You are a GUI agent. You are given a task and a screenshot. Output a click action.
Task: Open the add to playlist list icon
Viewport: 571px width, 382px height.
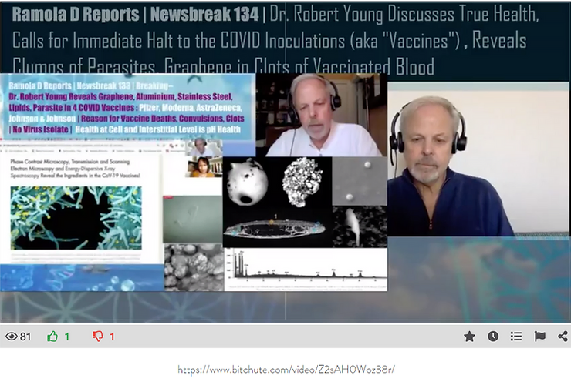coord(516,337)
